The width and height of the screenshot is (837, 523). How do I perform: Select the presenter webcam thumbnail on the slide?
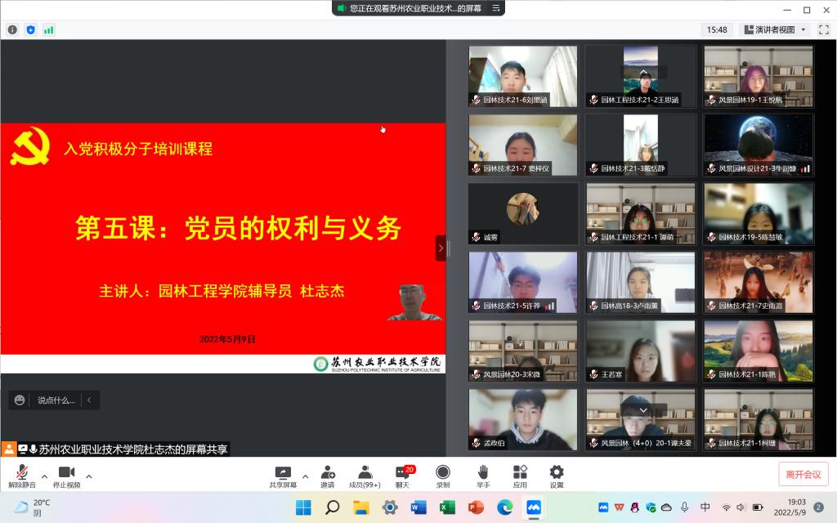click(414, 302)
